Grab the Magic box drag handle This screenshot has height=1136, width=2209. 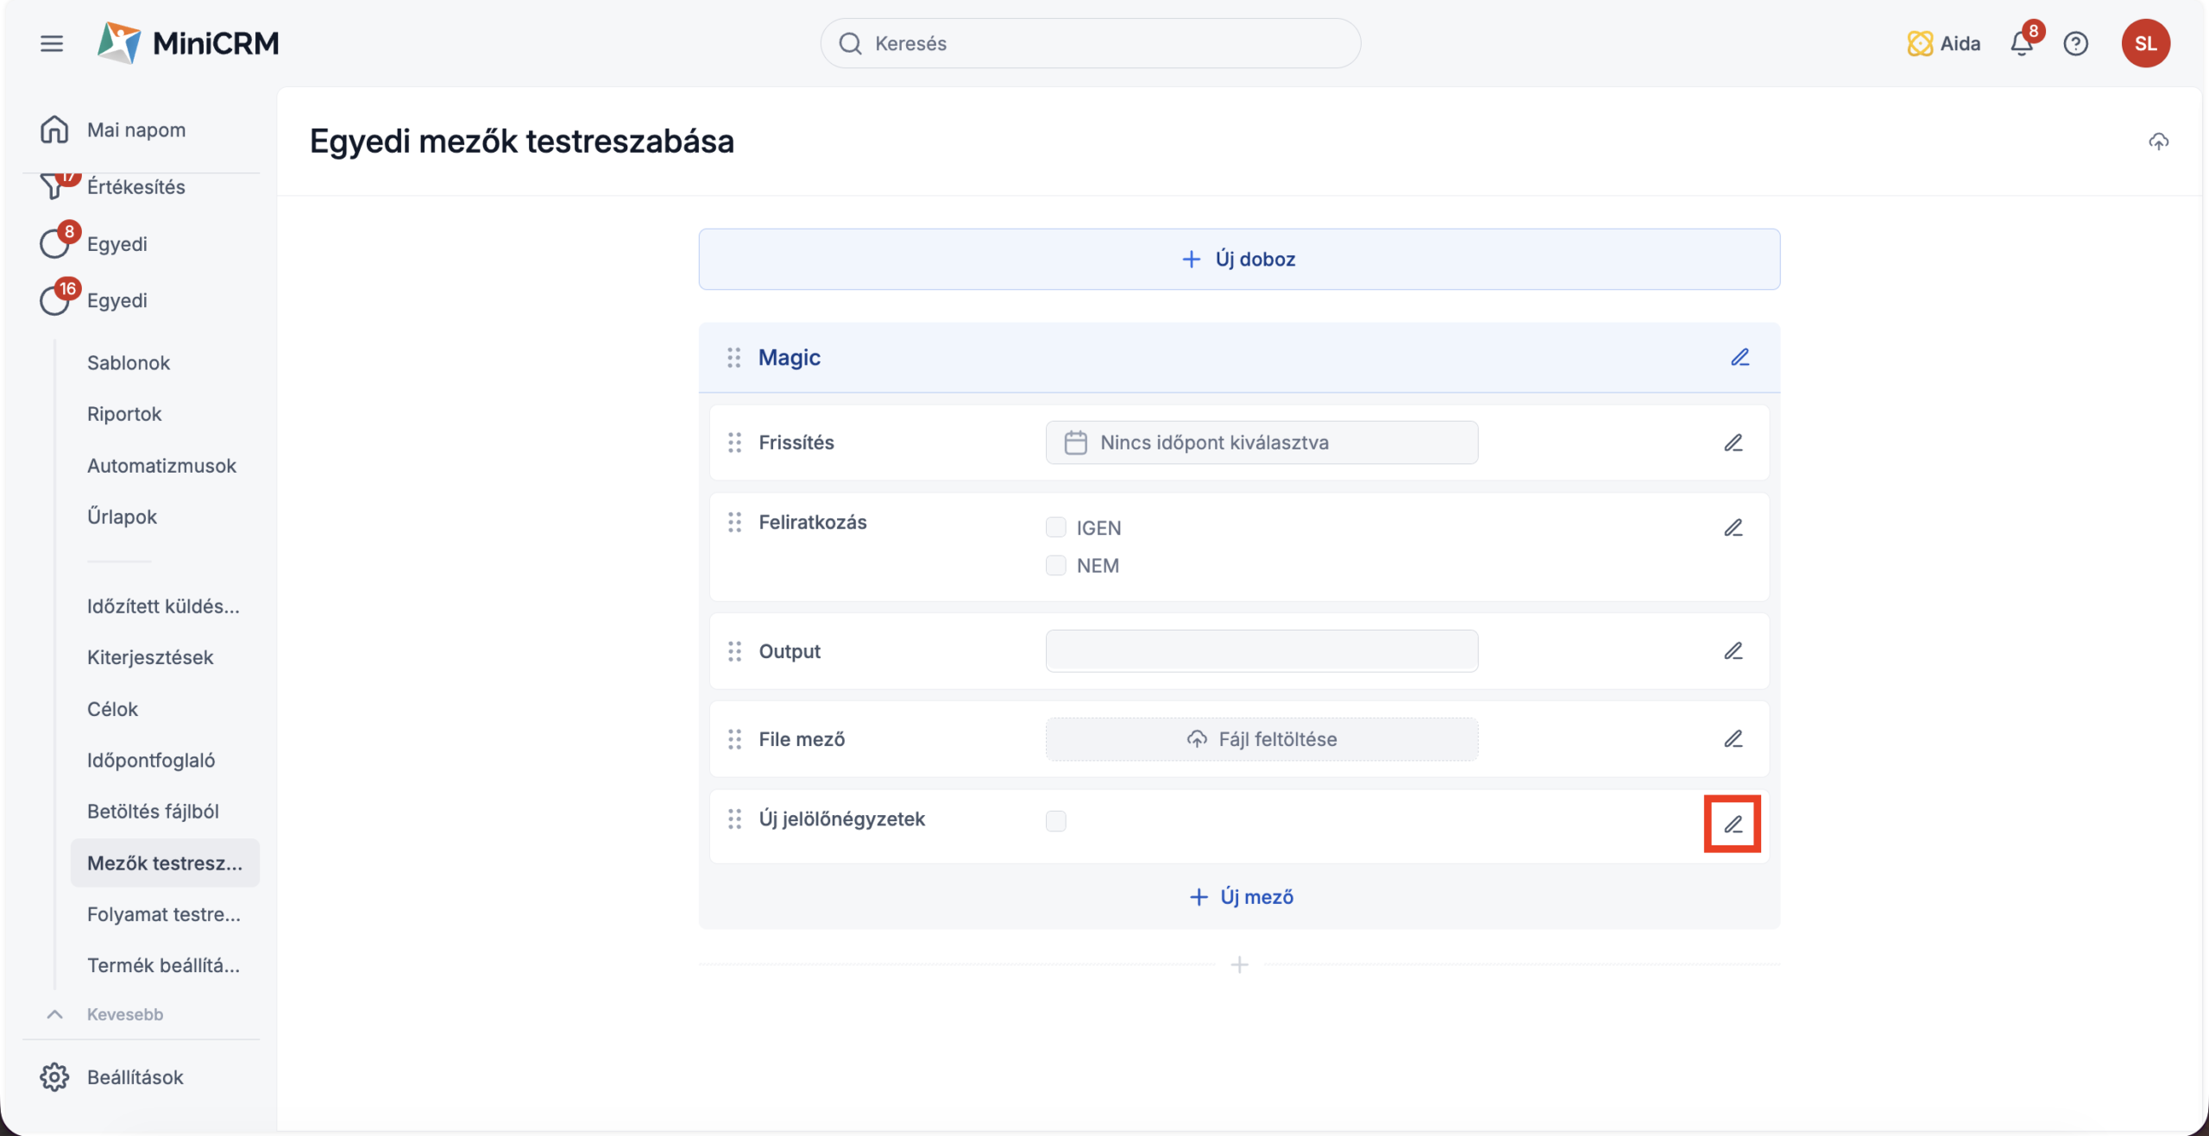tap(733, 357)
